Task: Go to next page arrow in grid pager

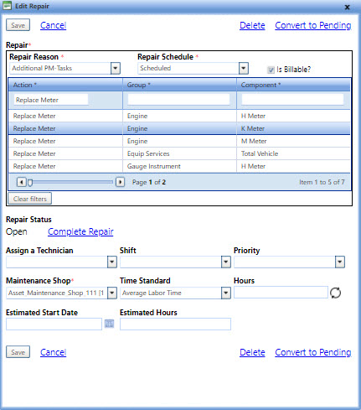Action: tap(120, 182)
